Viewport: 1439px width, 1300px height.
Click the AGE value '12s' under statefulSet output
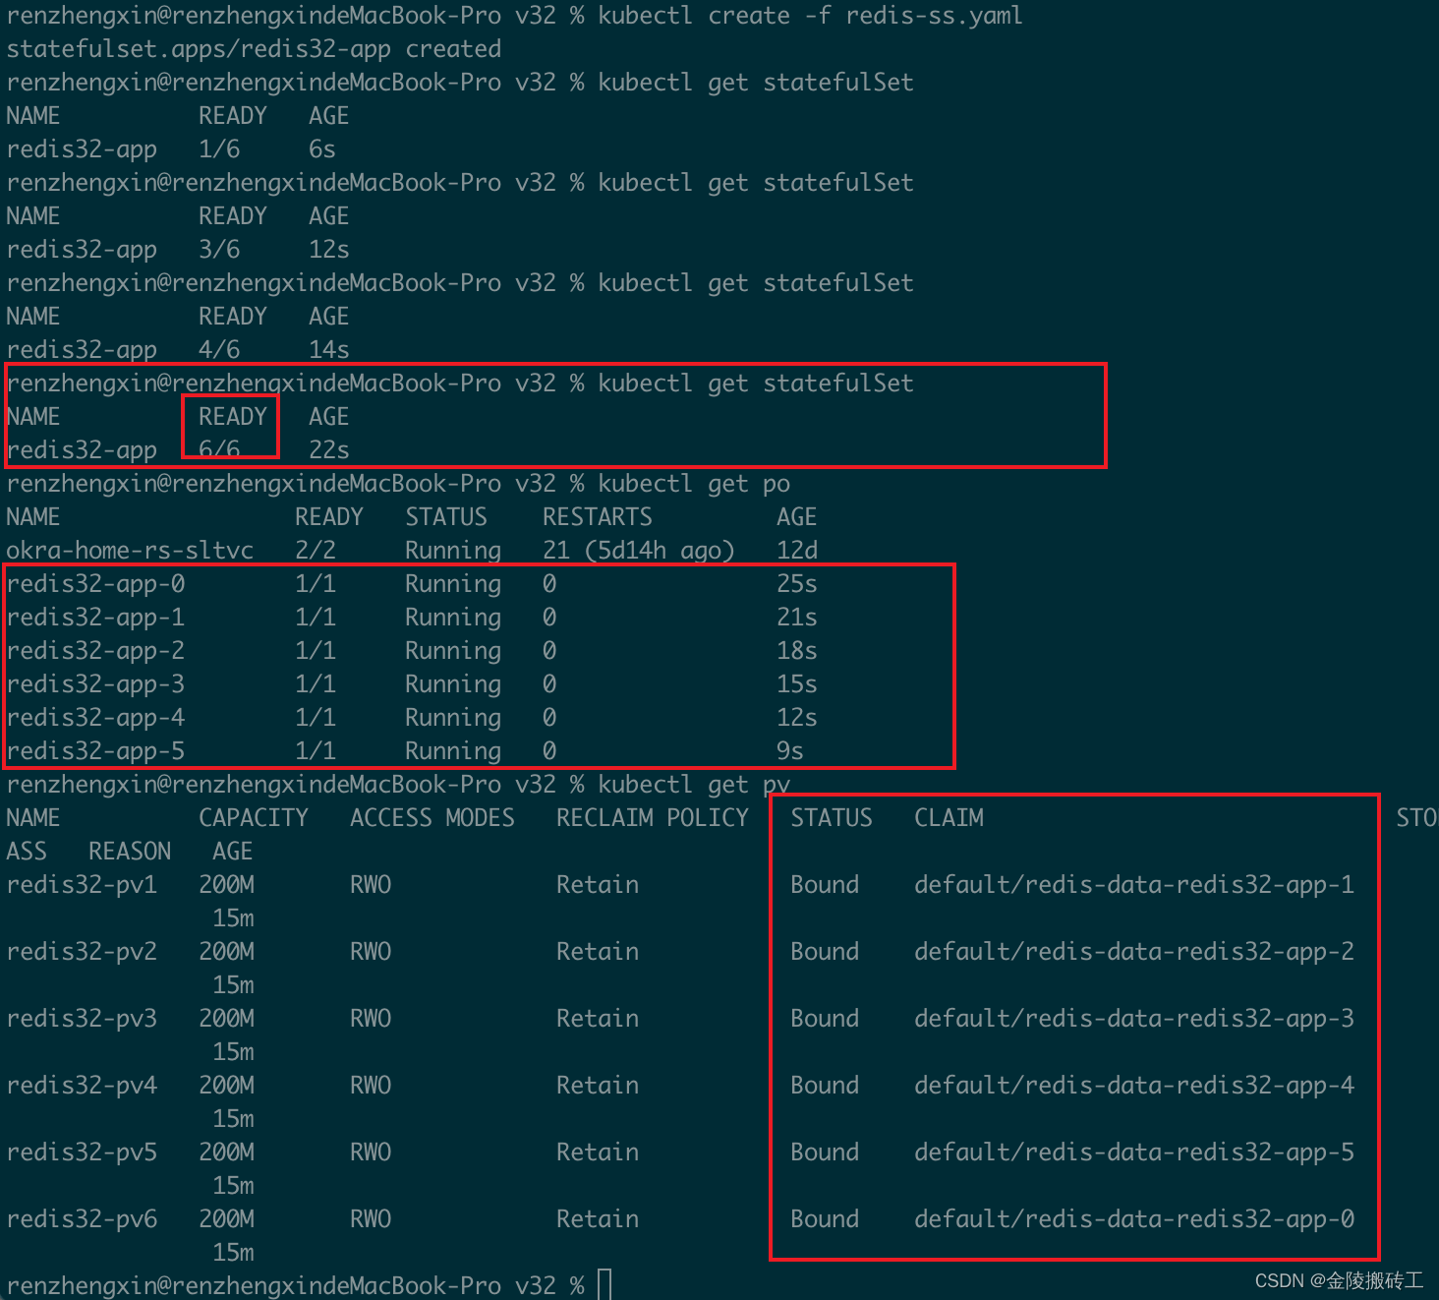(x=329, y=250)
